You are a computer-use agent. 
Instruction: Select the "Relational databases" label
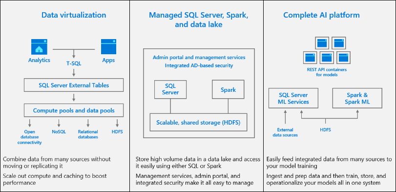coord(88,134)
